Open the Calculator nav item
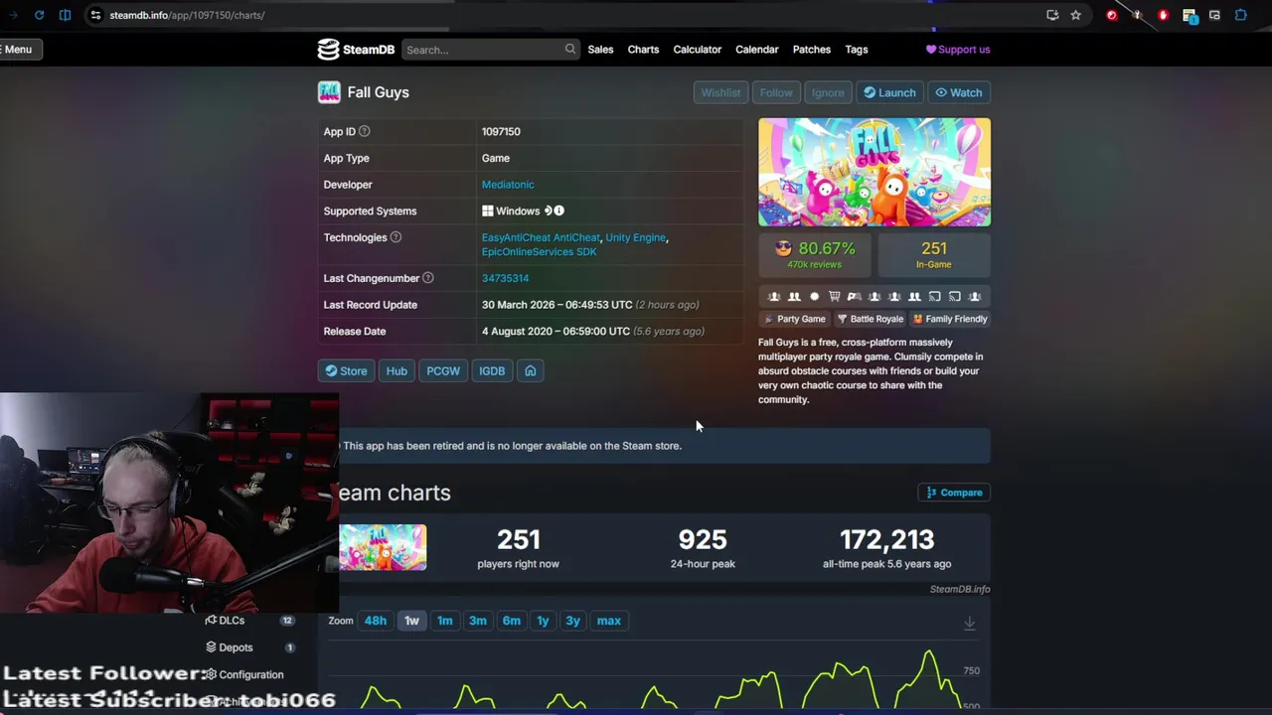The height and width of the screenshot is (715, 1272). click(697, 50)
